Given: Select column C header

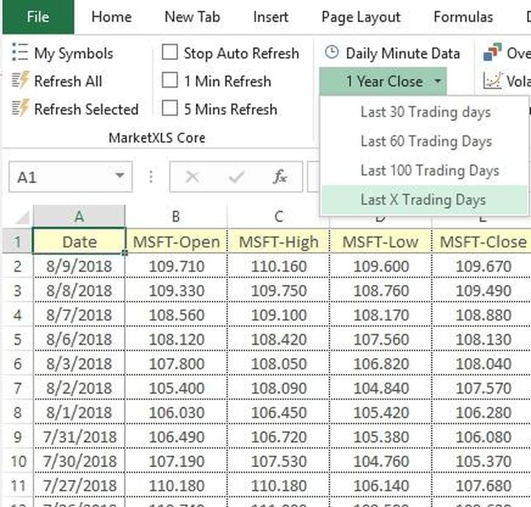Looking at the screenshot, I should (278, 216).
